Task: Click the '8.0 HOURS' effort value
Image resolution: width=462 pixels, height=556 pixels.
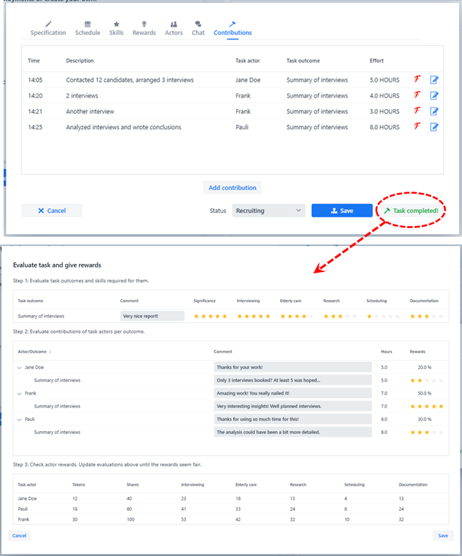Action: (385, 127)
